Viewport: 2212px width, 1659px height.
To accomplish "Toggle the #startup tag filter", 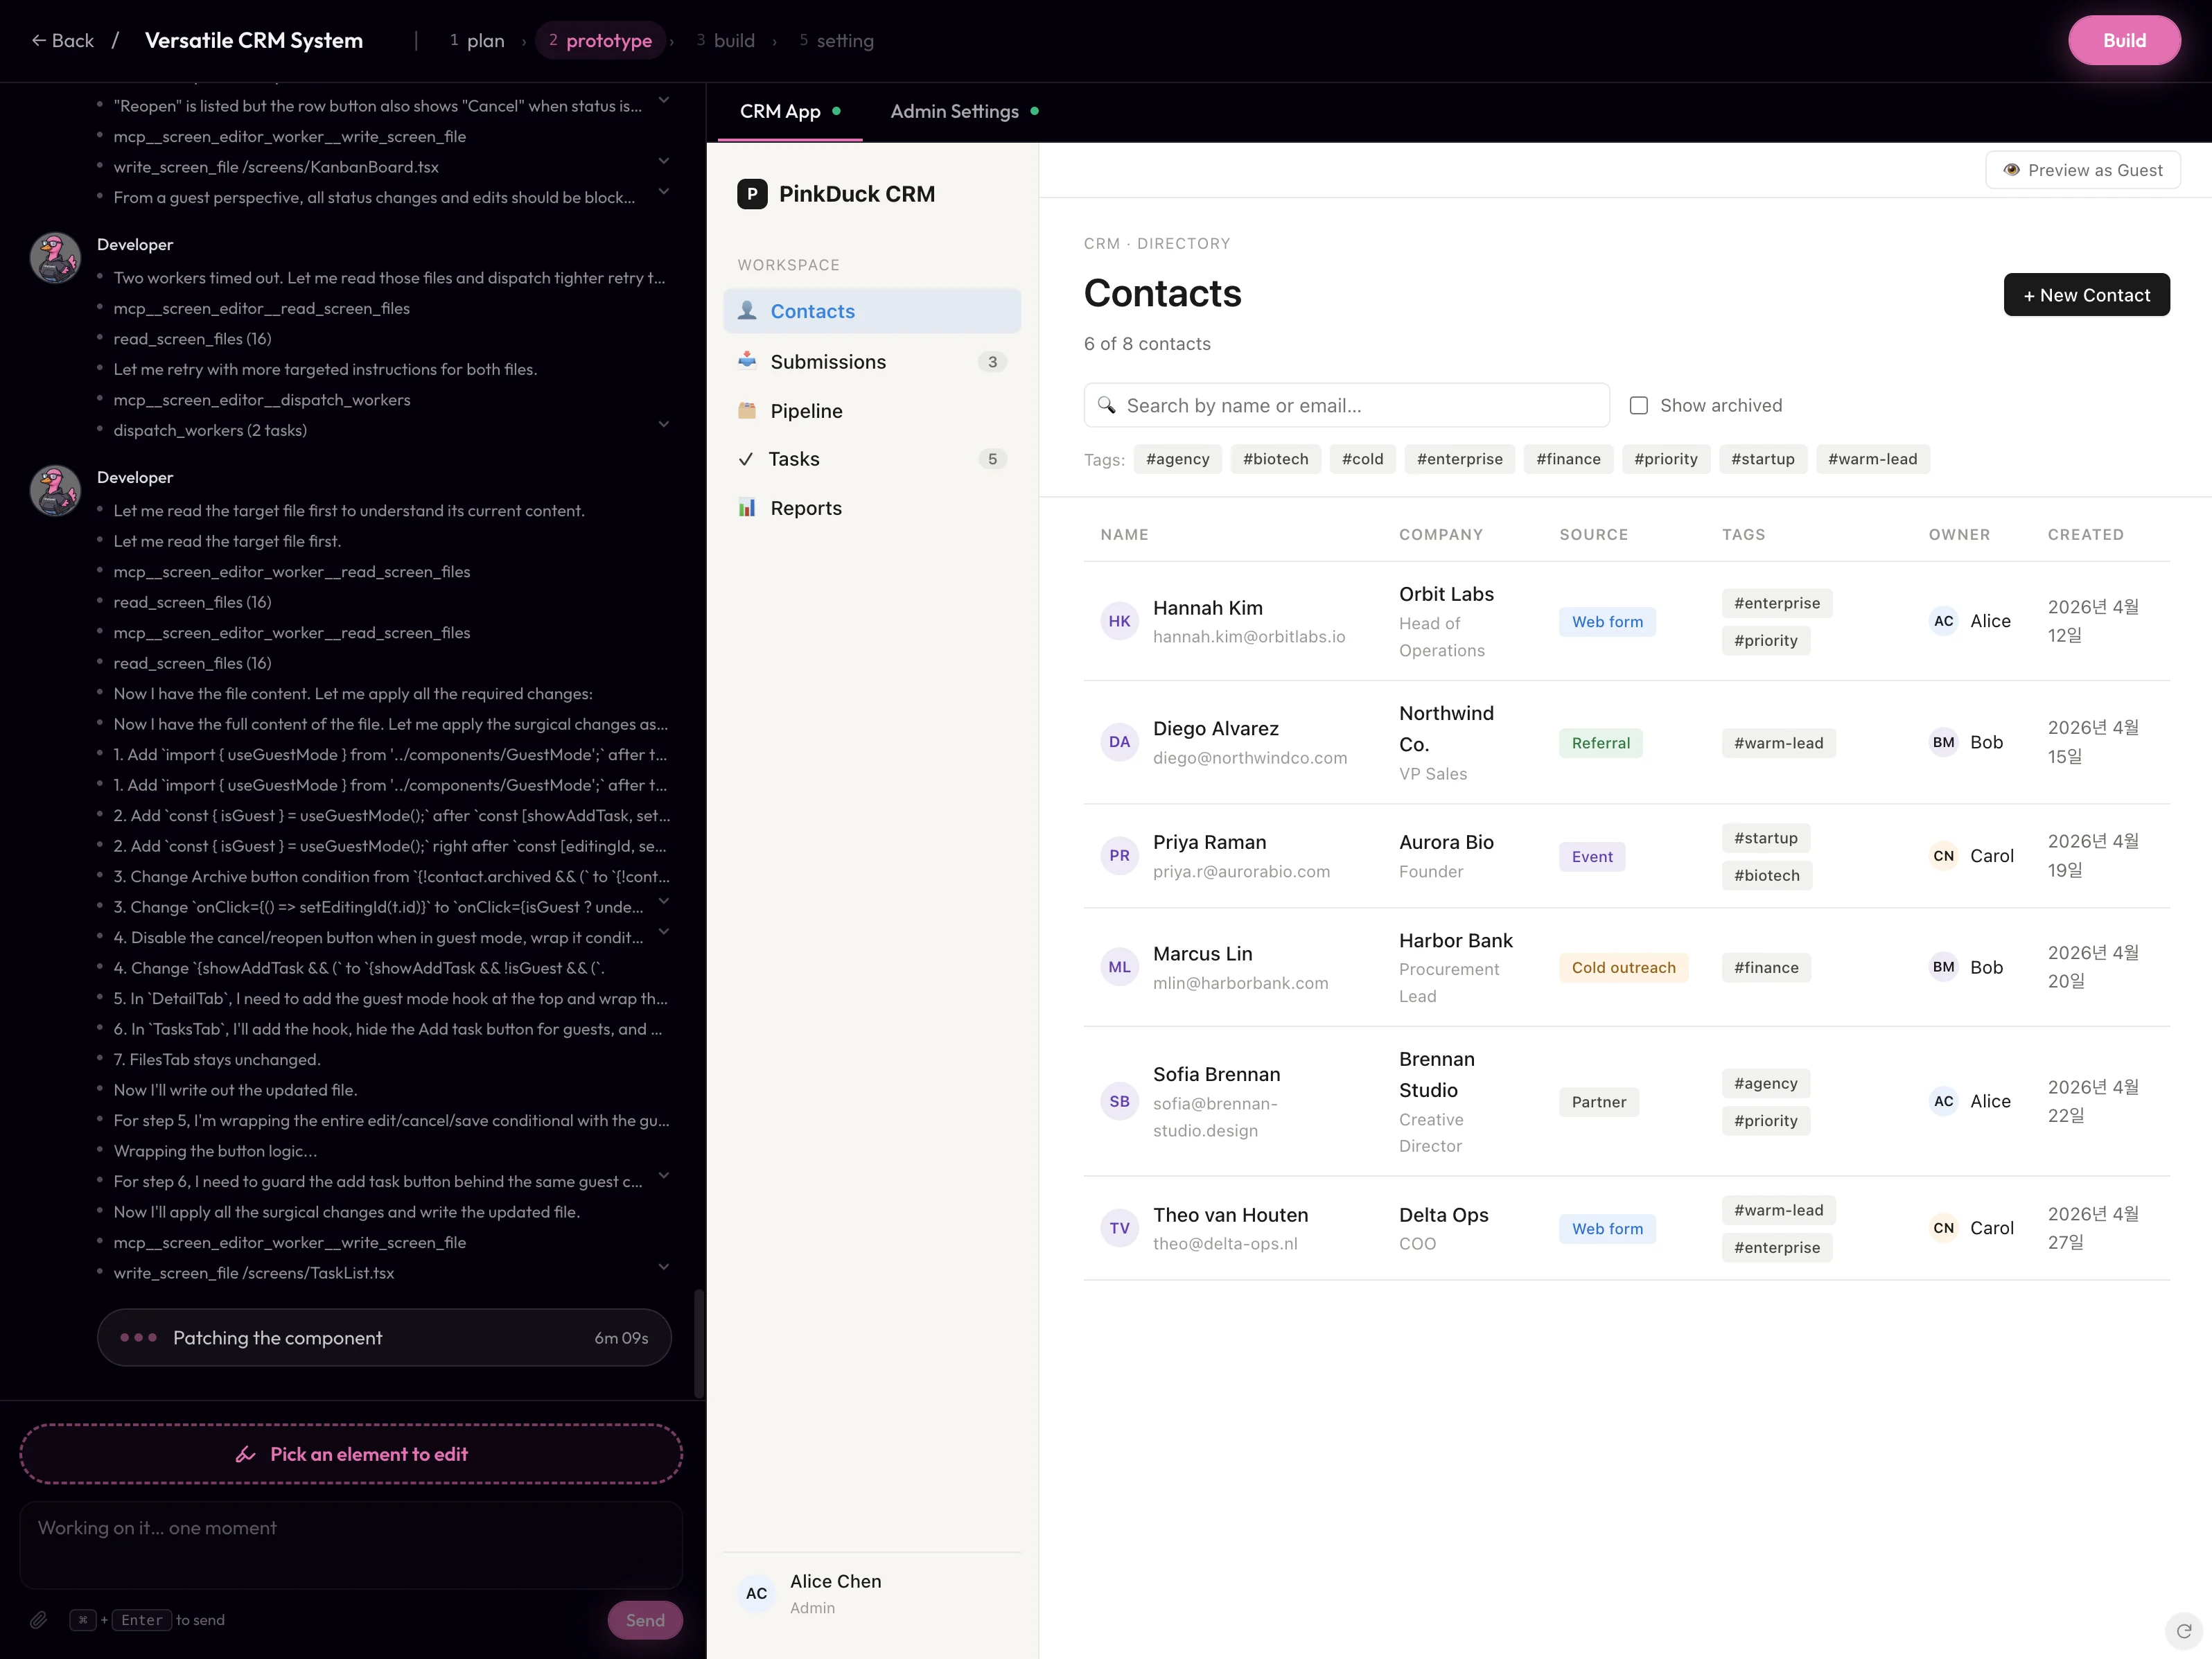I will [x=1762, y=459].
